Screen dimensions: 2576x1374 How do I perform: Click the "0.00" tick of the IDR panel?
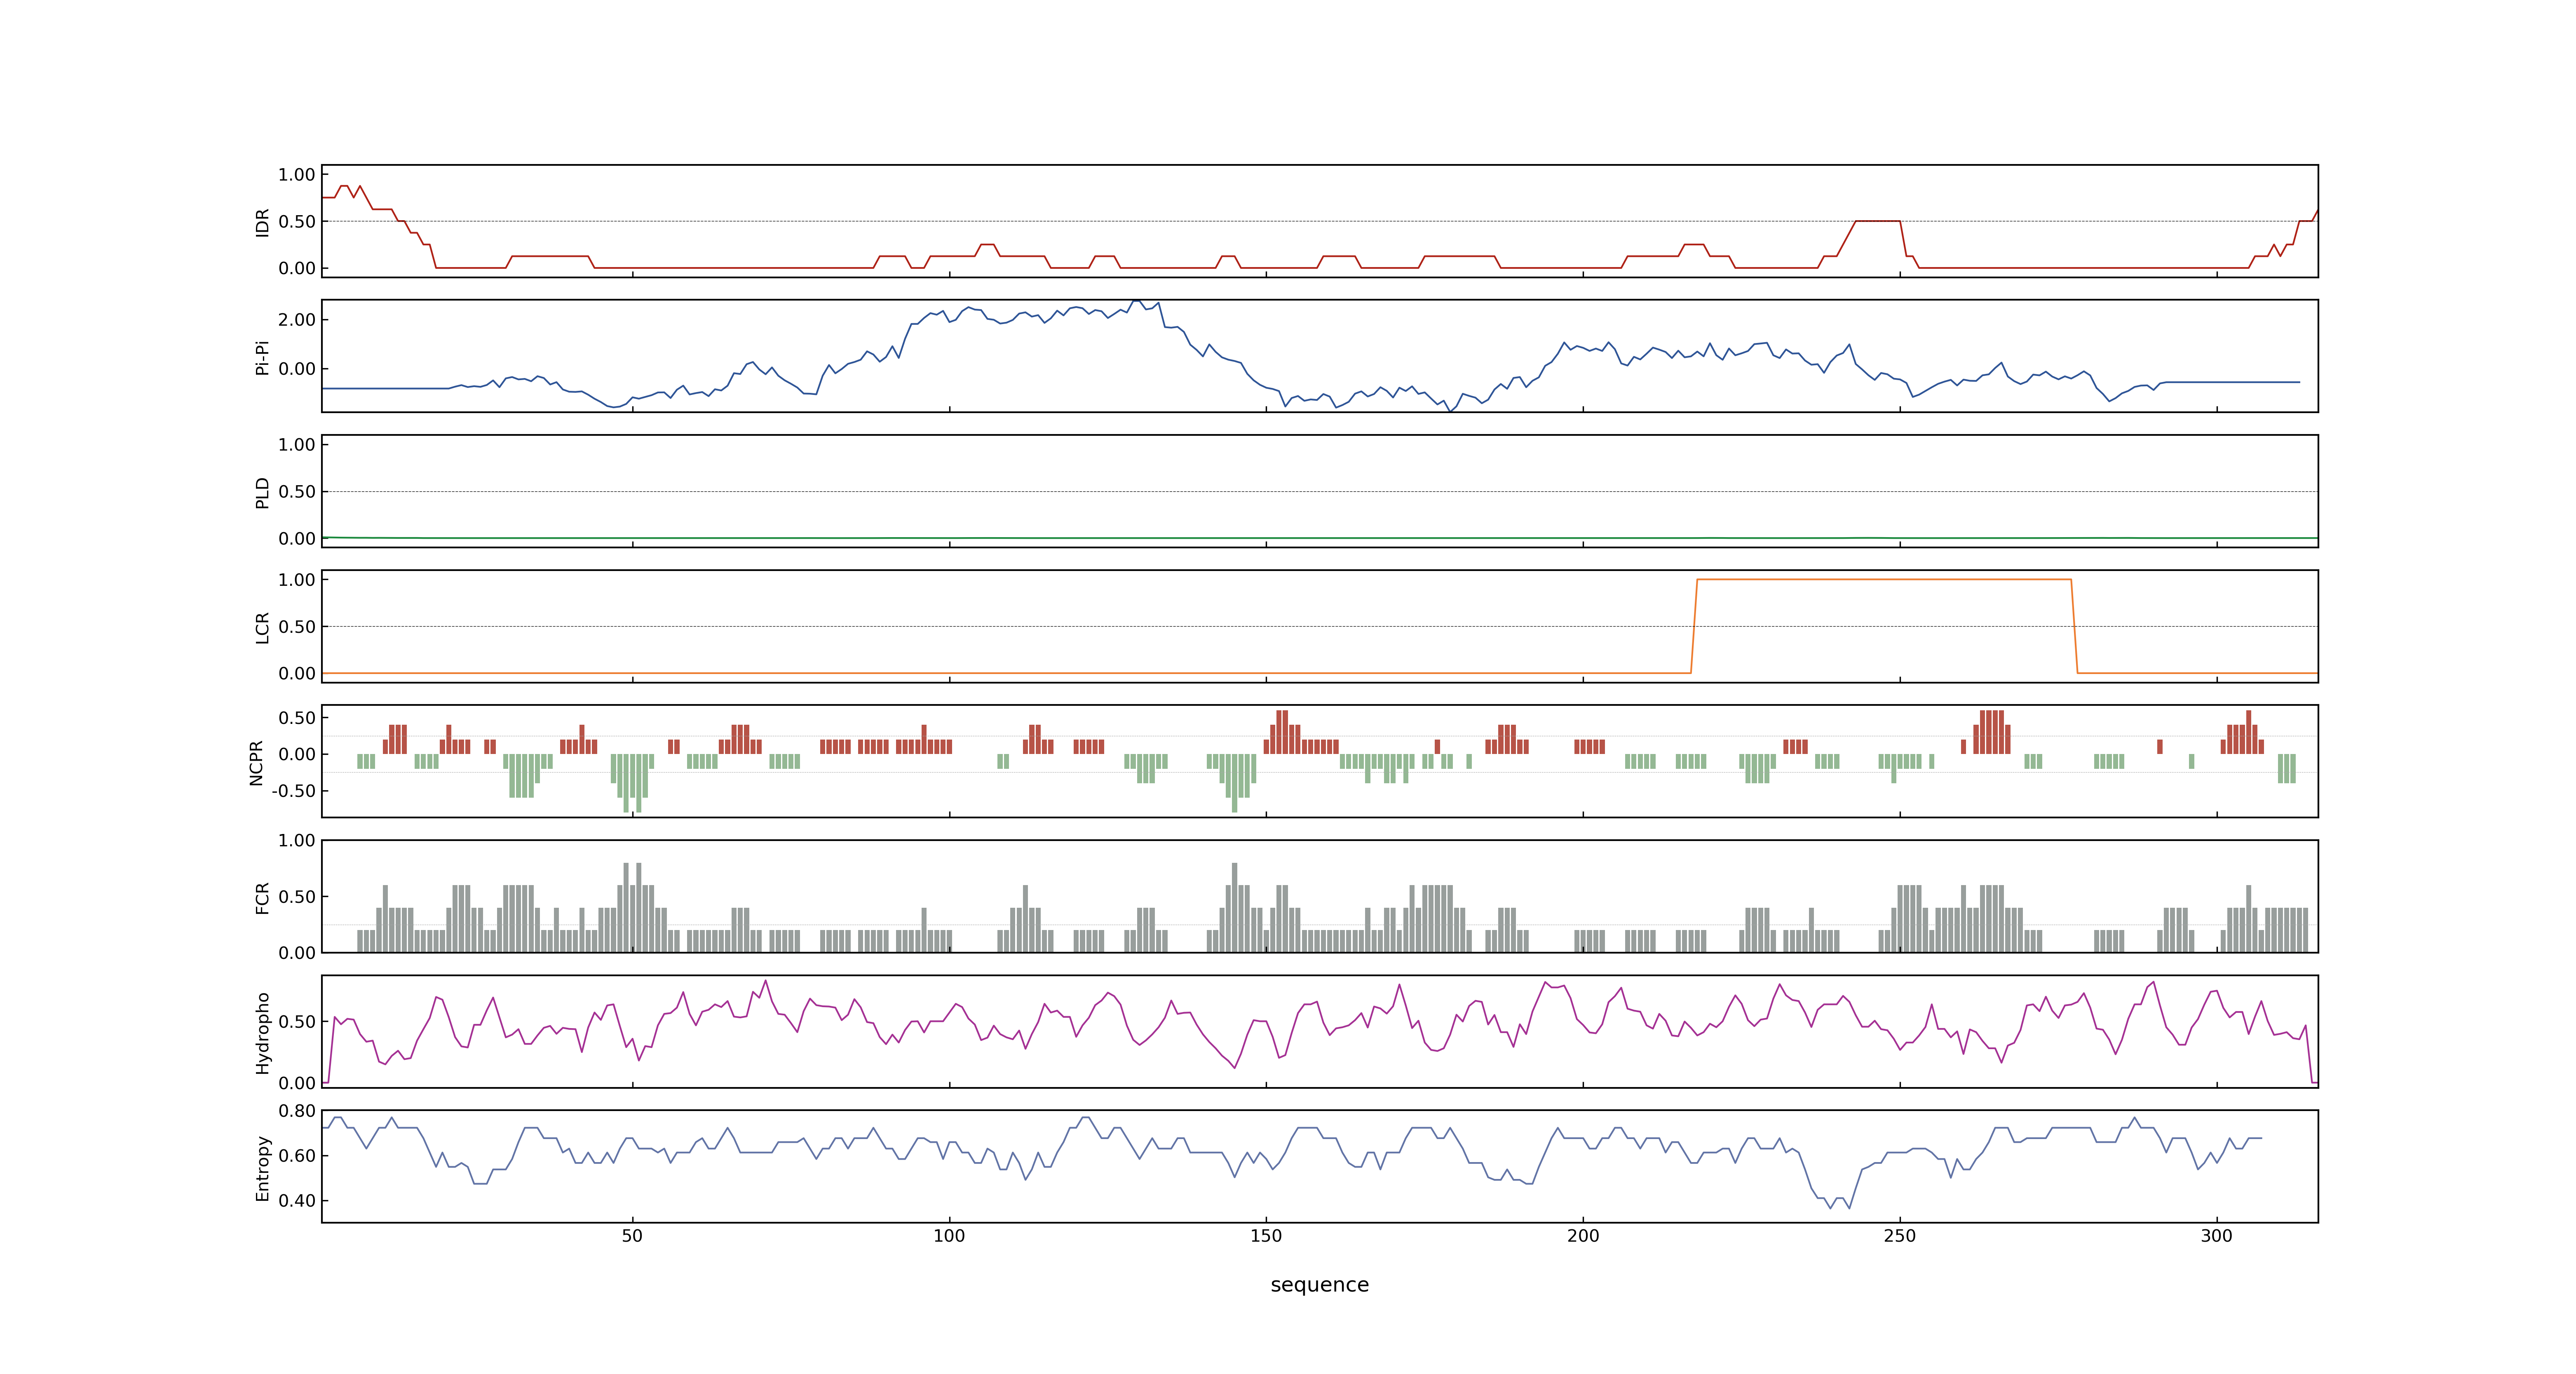297,268
